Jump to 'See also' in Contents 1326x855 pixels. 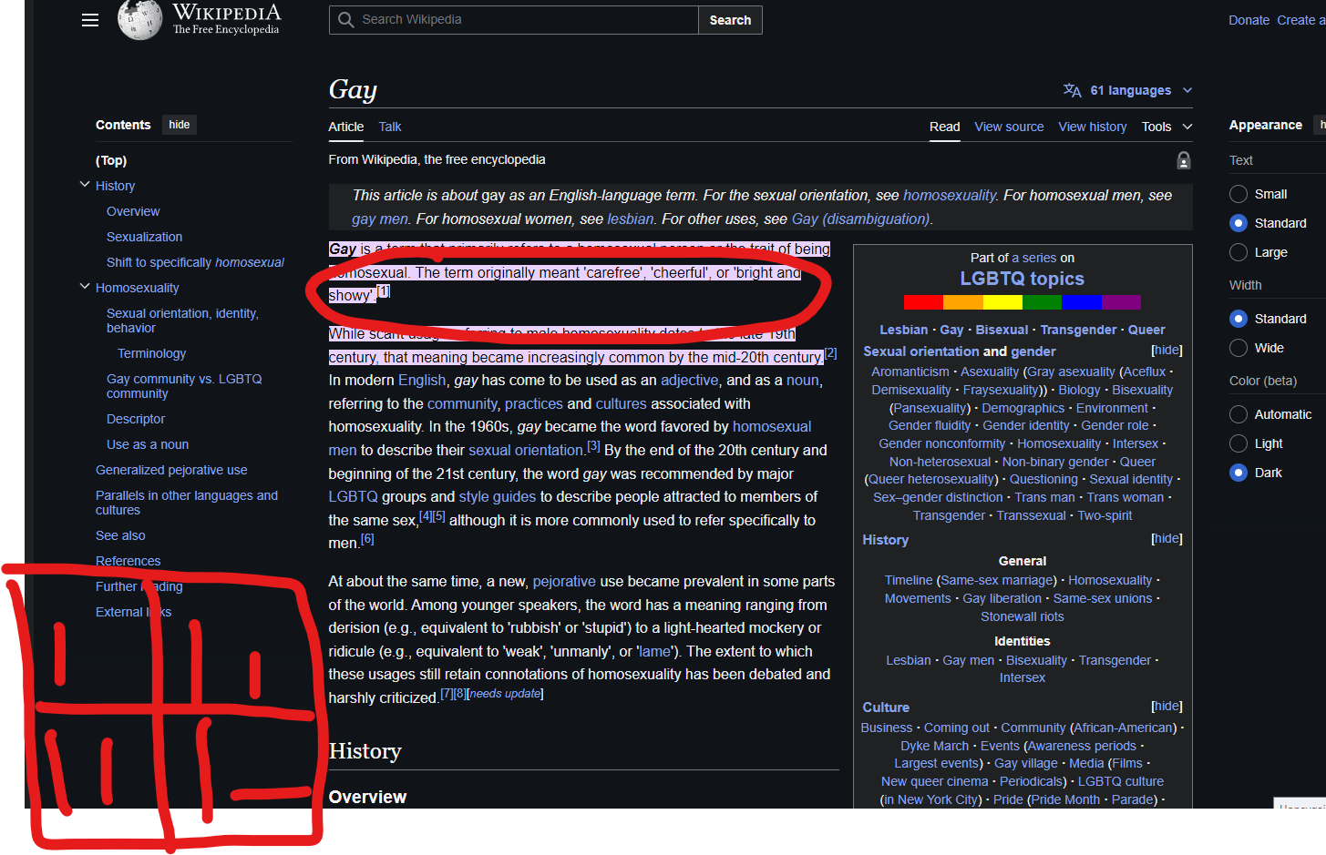120,535
